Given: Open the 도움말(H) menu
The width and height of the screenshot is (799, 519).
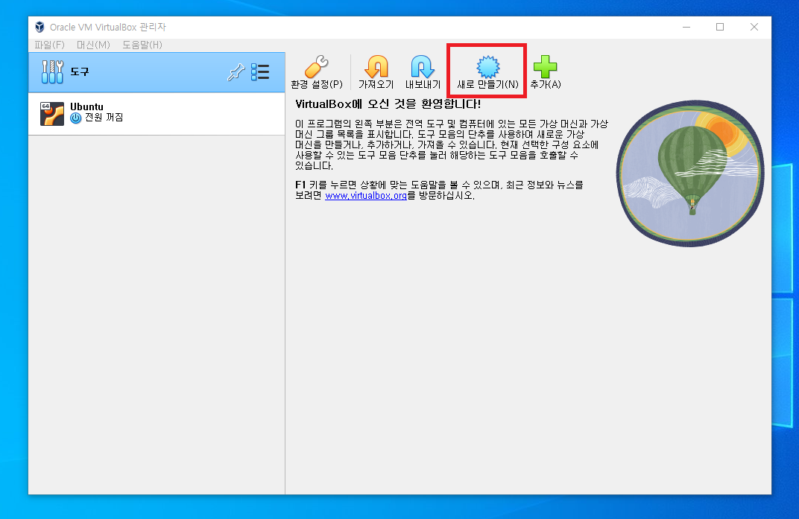Looking at the screenshot, I should tap(142, 45).
